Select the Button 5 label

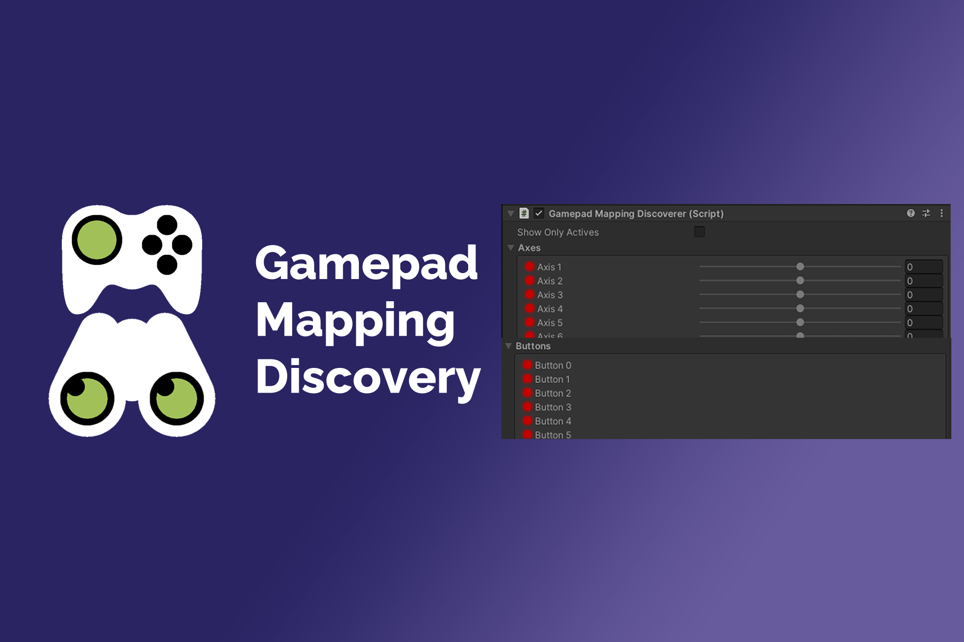click(x=553, y=435)
